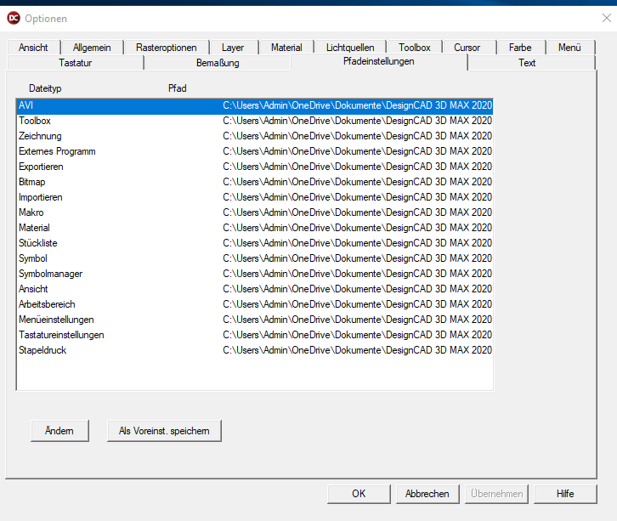Confirm with the OK button
617x521 pixels.
click(359, 494)
